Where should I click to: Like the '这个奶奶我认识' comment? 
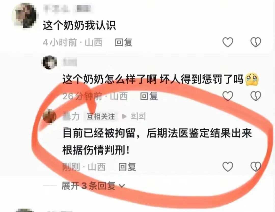tap(228, 42)
